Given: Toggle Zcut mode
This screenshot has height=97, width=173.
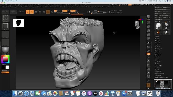Looking at the screenshot, I should [x=82, y=11].
